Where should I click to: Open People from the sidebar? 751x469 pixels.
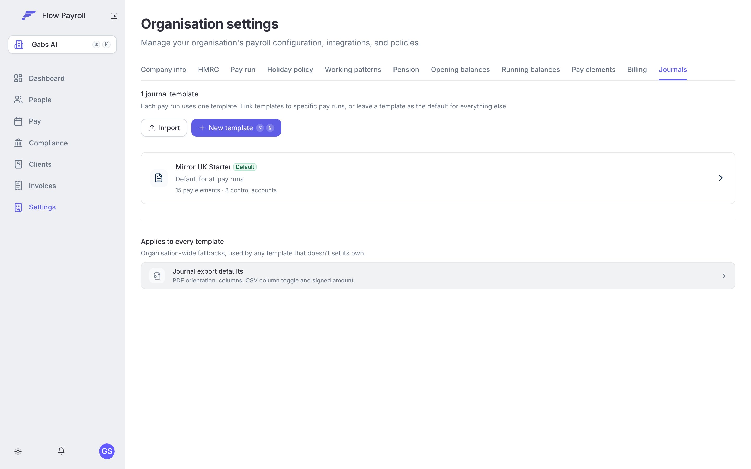click(x=40, y=100)
